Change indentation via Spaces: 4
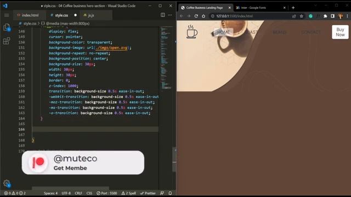The height and width of the screenshot is (197, 351). (50, 193)
